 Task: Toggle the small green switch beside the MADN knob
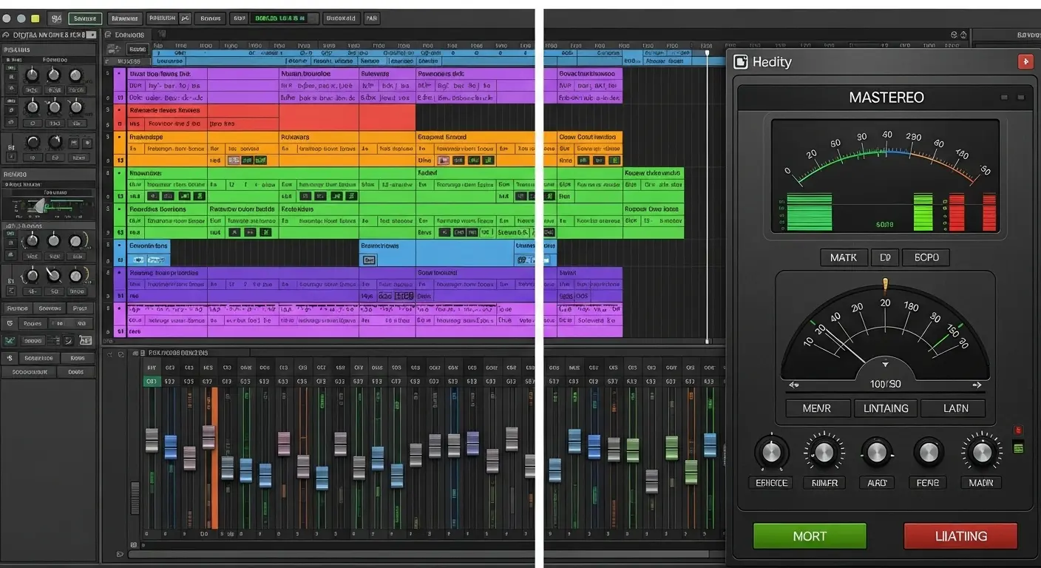1018,447
